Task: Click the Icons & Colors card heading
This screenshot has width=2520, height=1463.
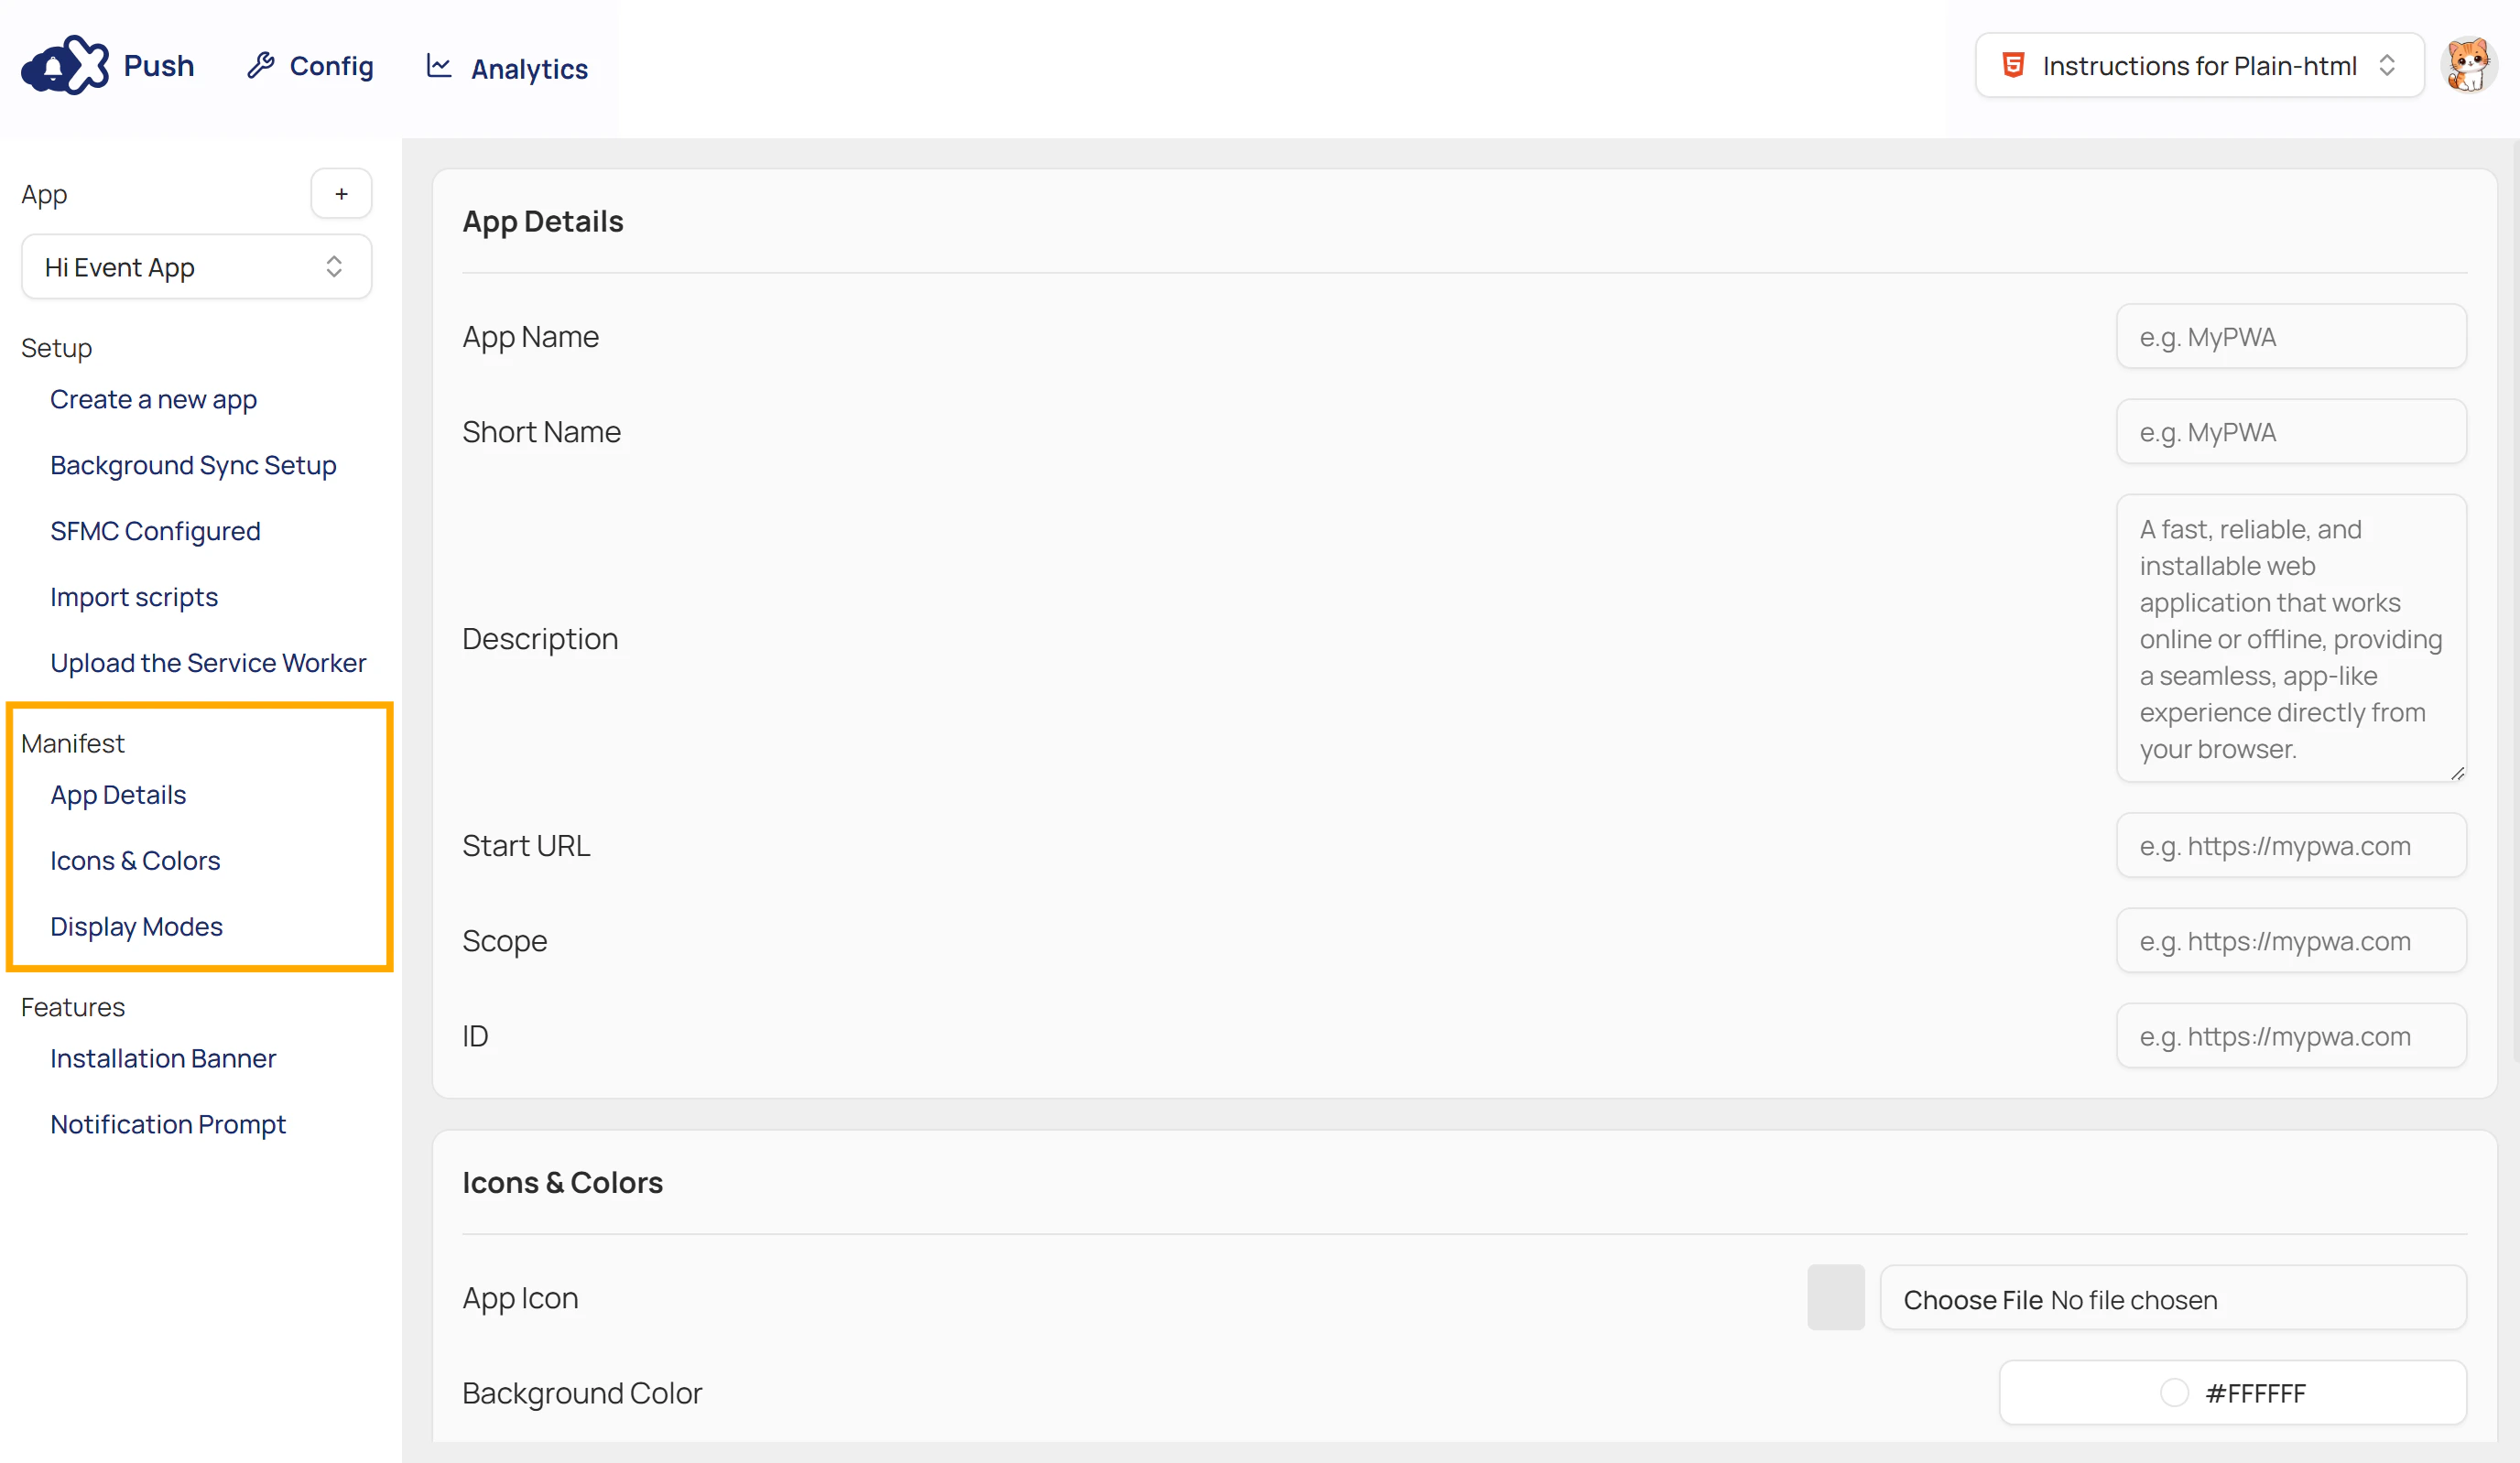Action: point(562,1183)
